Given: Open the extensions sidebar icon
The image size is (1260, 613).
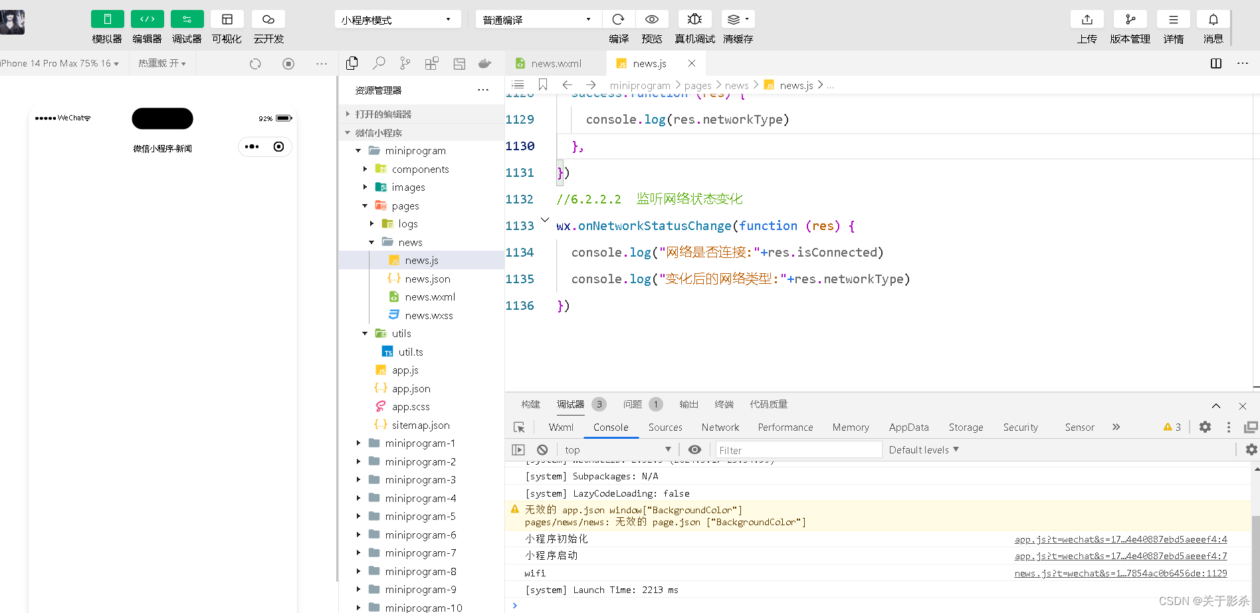Looking at the screenshot, I should coord(432,63).
